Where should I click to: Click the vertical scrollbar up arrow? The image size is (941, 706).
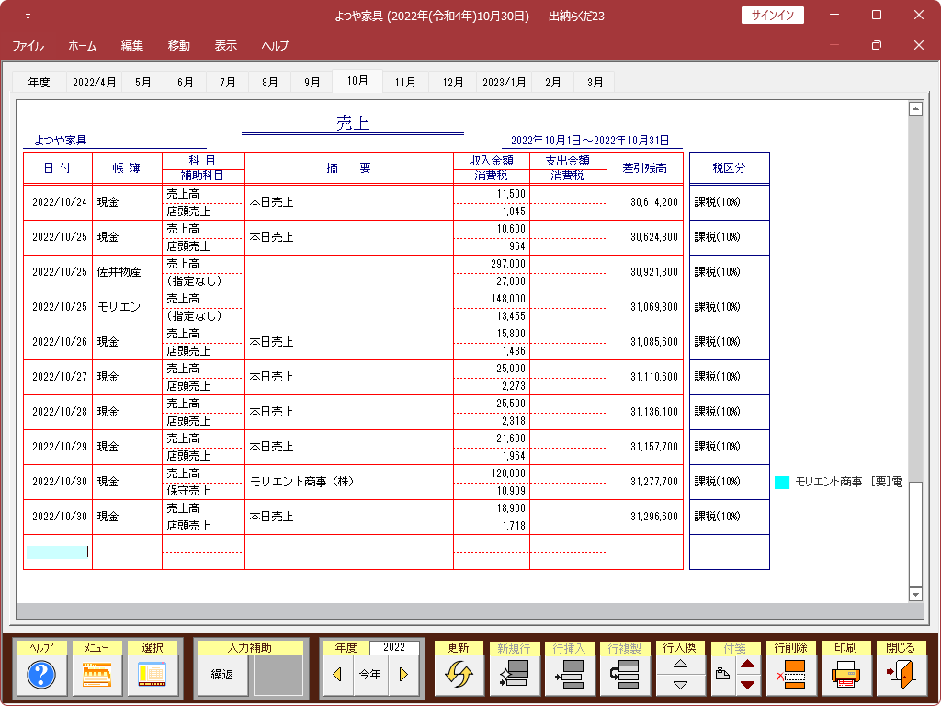915,108
